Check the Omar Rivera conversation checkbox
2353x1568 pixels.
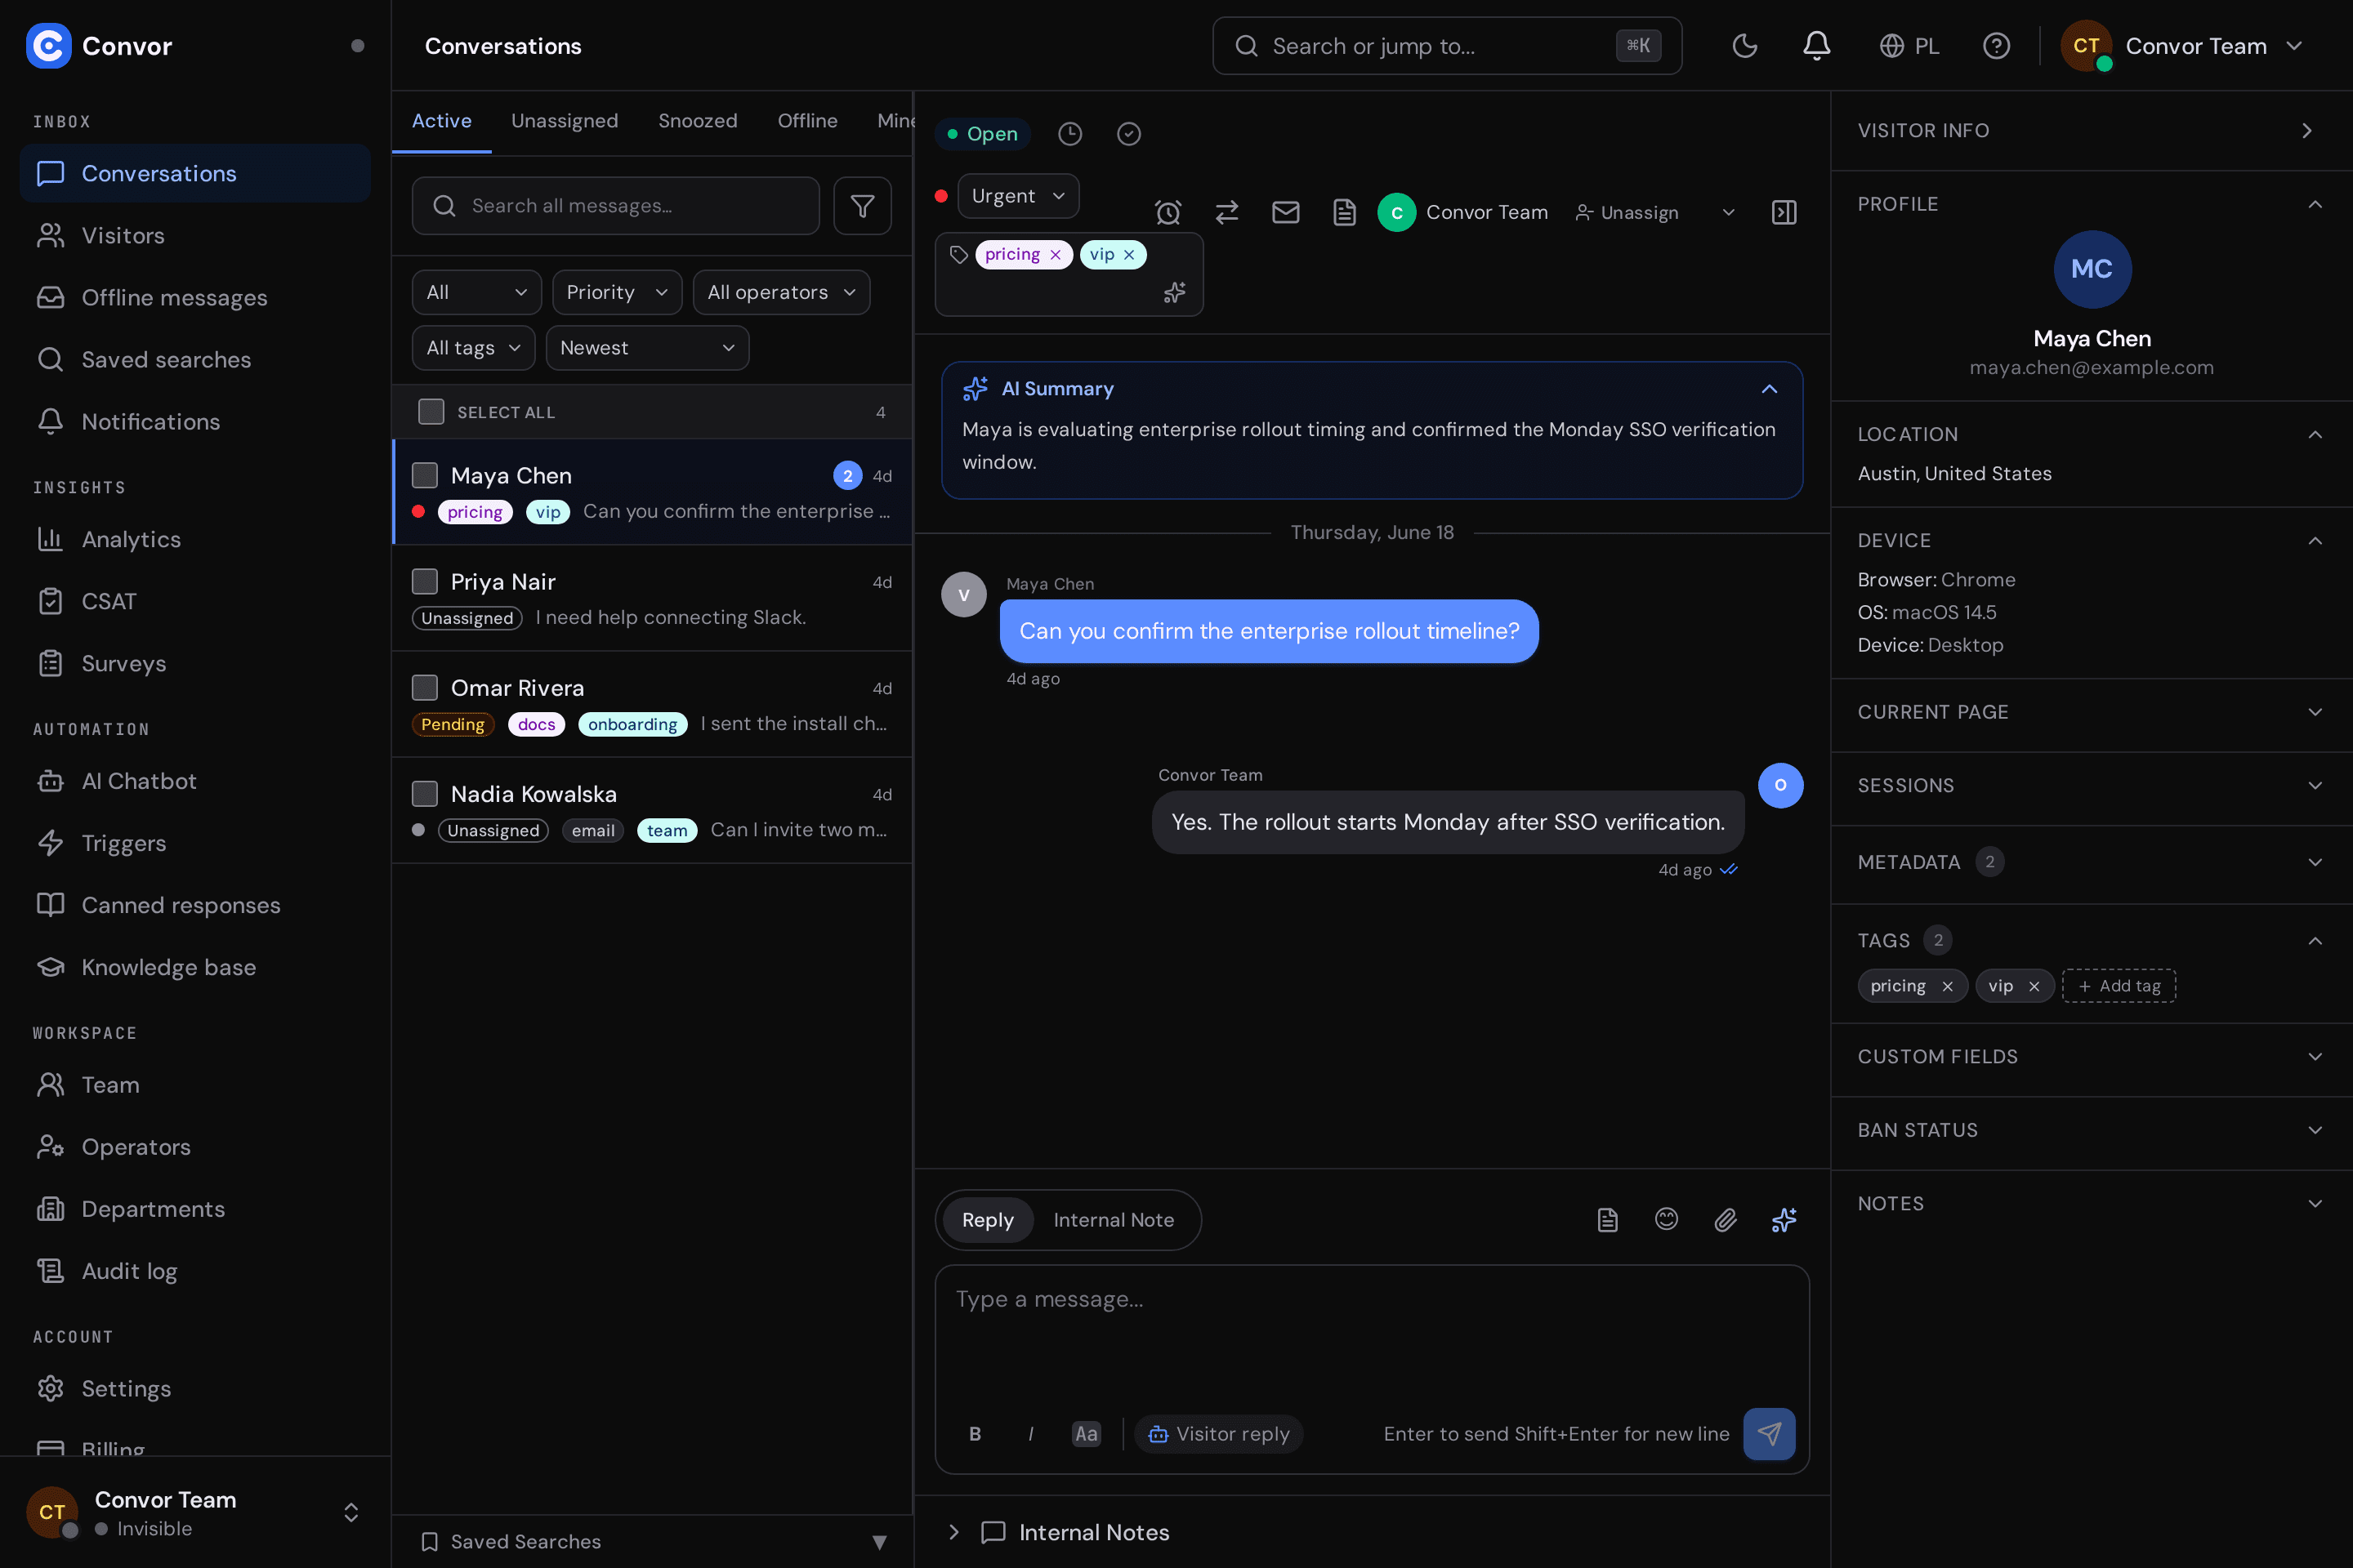click(x=425, y=687)
